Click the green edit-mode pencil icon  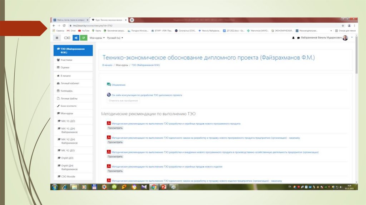pos(84,38)
